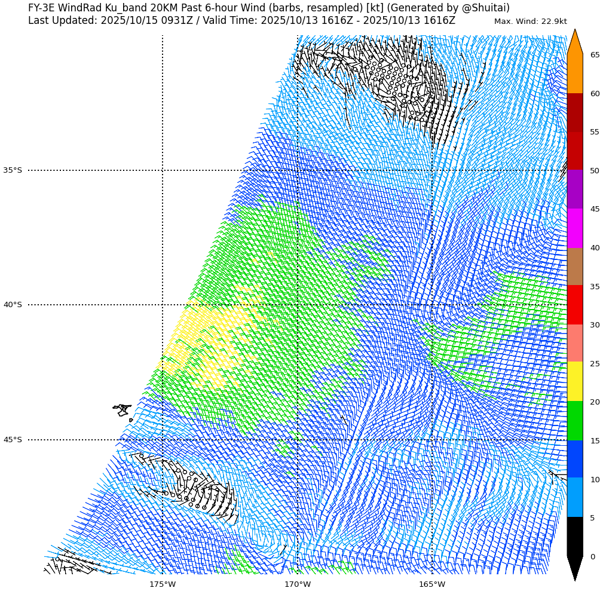Click the 35°S latitude axis label

pyautogui.click(x=13, y=170)
